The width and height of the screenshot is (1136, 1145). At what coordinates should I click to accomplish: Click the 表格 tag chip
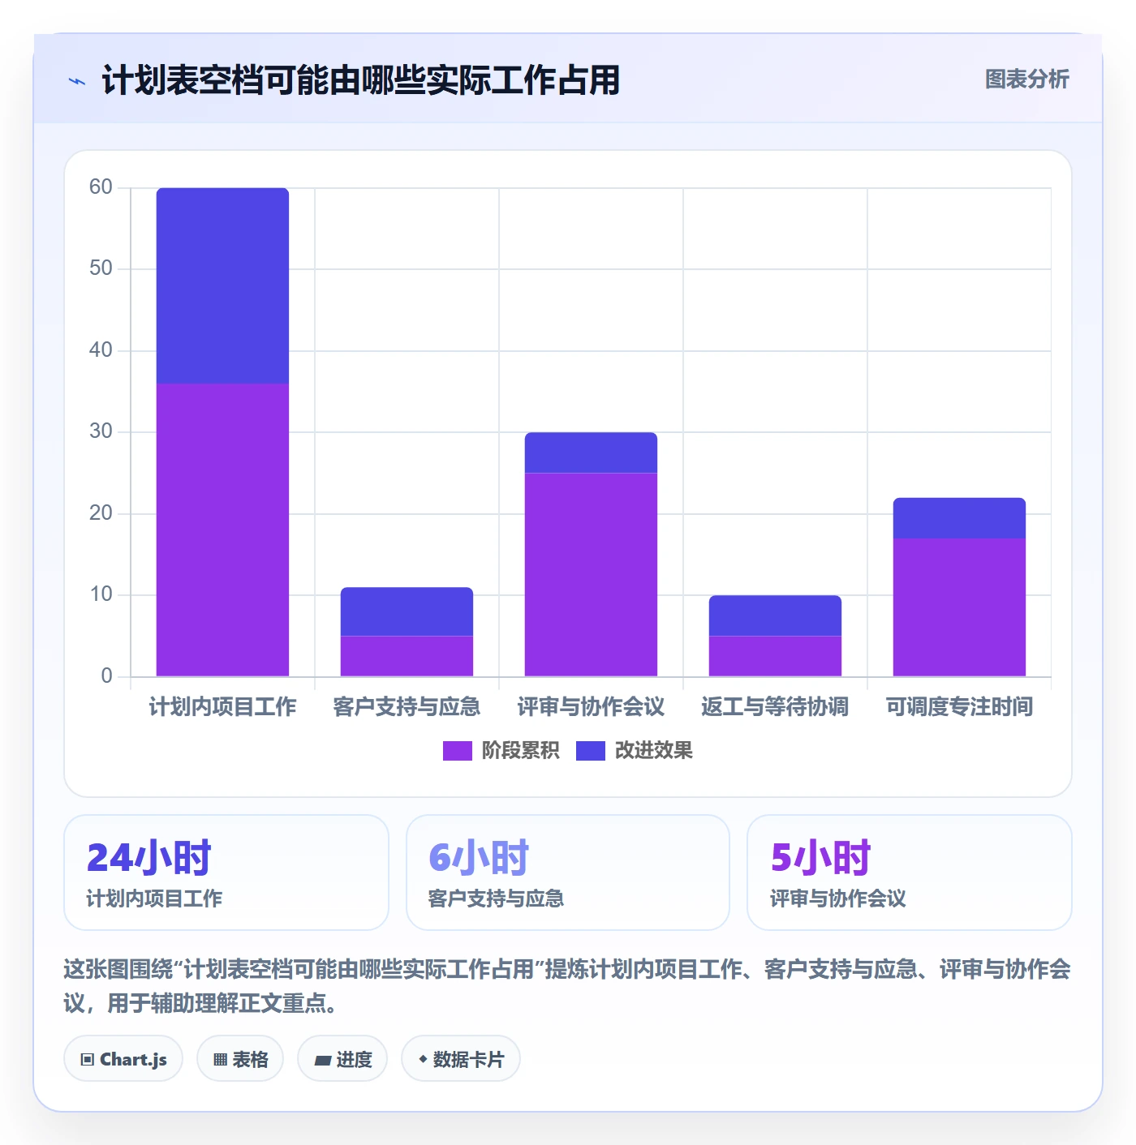click(x=240, y=1059)
